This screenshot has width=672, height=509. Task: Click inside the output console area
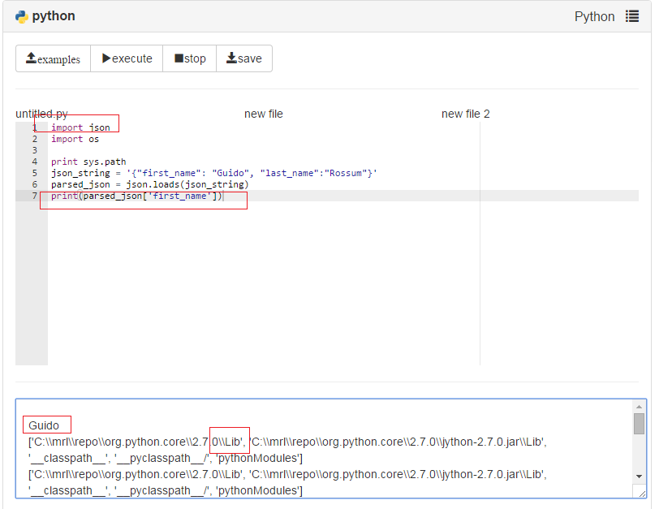(x=324, y=449)
